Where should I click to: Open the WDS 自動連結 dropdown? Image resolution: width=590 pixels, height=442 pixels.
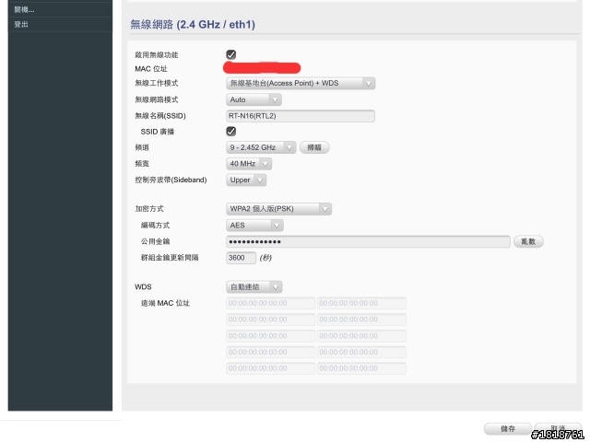pyautogui.click(x=254, y=287)
